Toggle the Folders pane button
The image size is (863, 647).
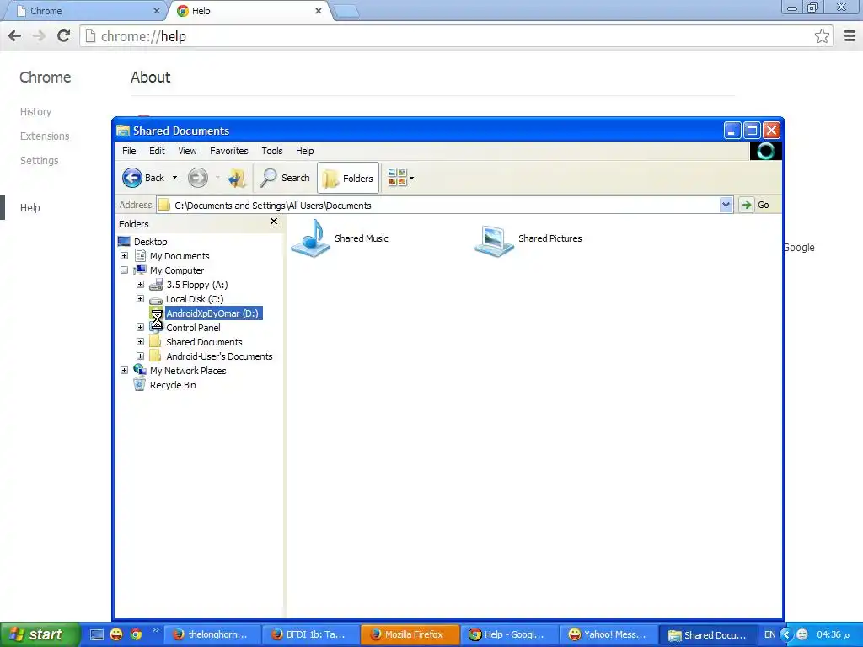[348, 178]
